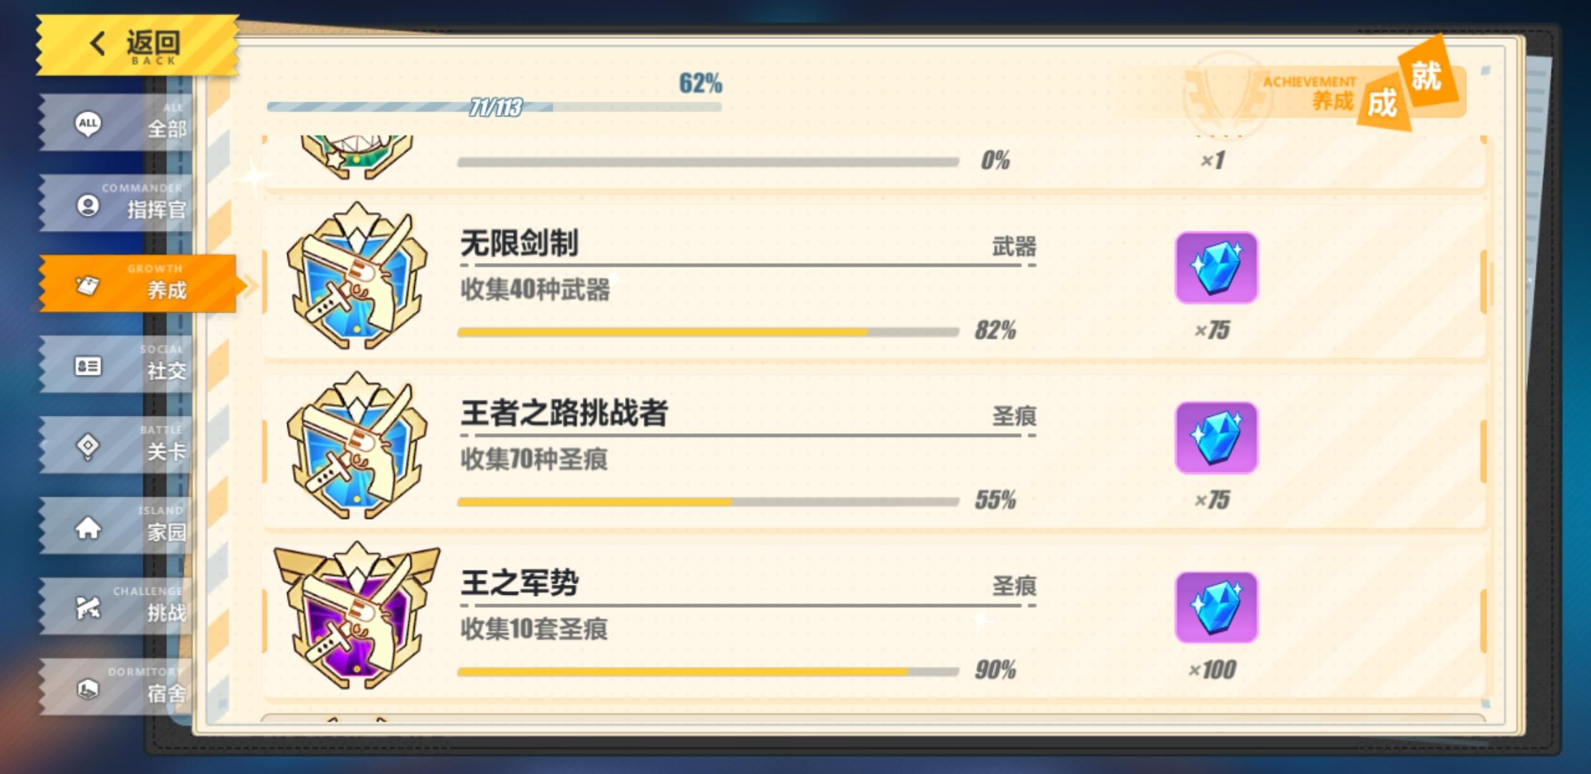This screenshot has width=1591, height=774.
Task: Click the 无限剑制 achievement badge
Action: tap(357, 276)
